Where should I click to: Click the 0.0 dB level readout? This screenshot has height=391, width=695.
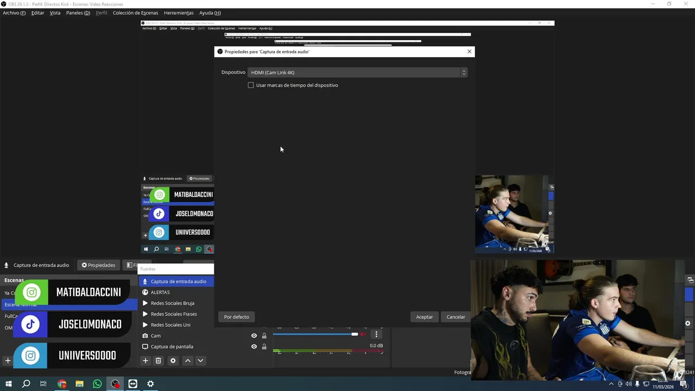pyautogui.click(x=376, y=346)
